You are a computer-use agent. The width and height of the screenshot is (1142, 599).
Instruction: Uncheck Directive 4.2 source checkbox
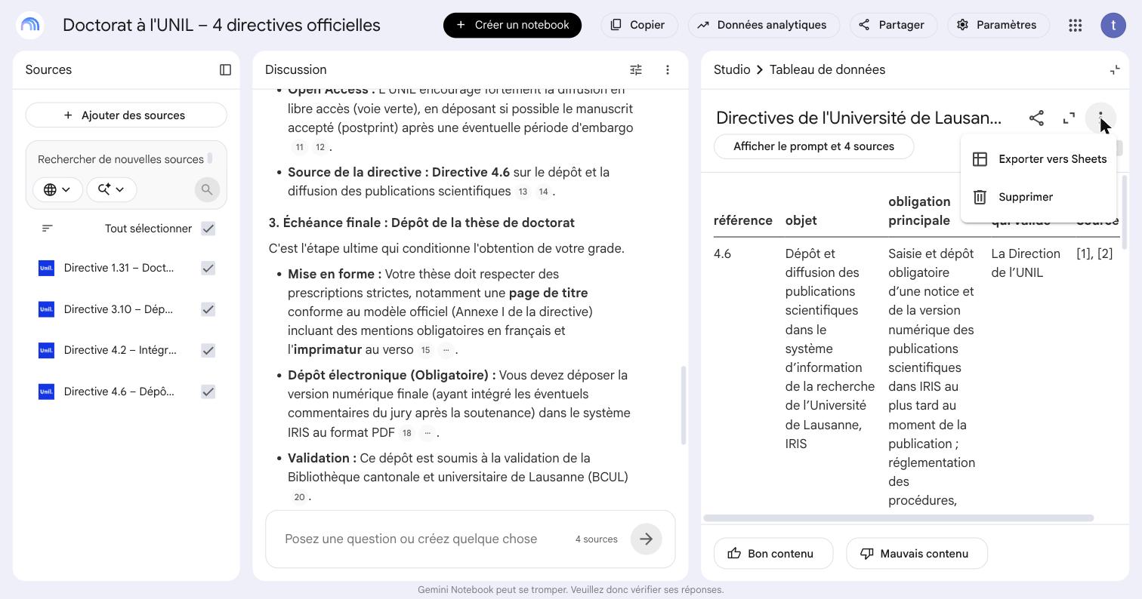point(208,350)
